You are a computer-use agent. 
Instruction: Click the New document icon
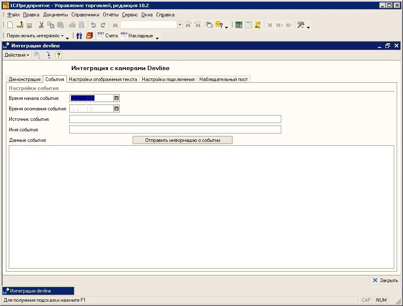pyautogui.click(x=10, y=25)
